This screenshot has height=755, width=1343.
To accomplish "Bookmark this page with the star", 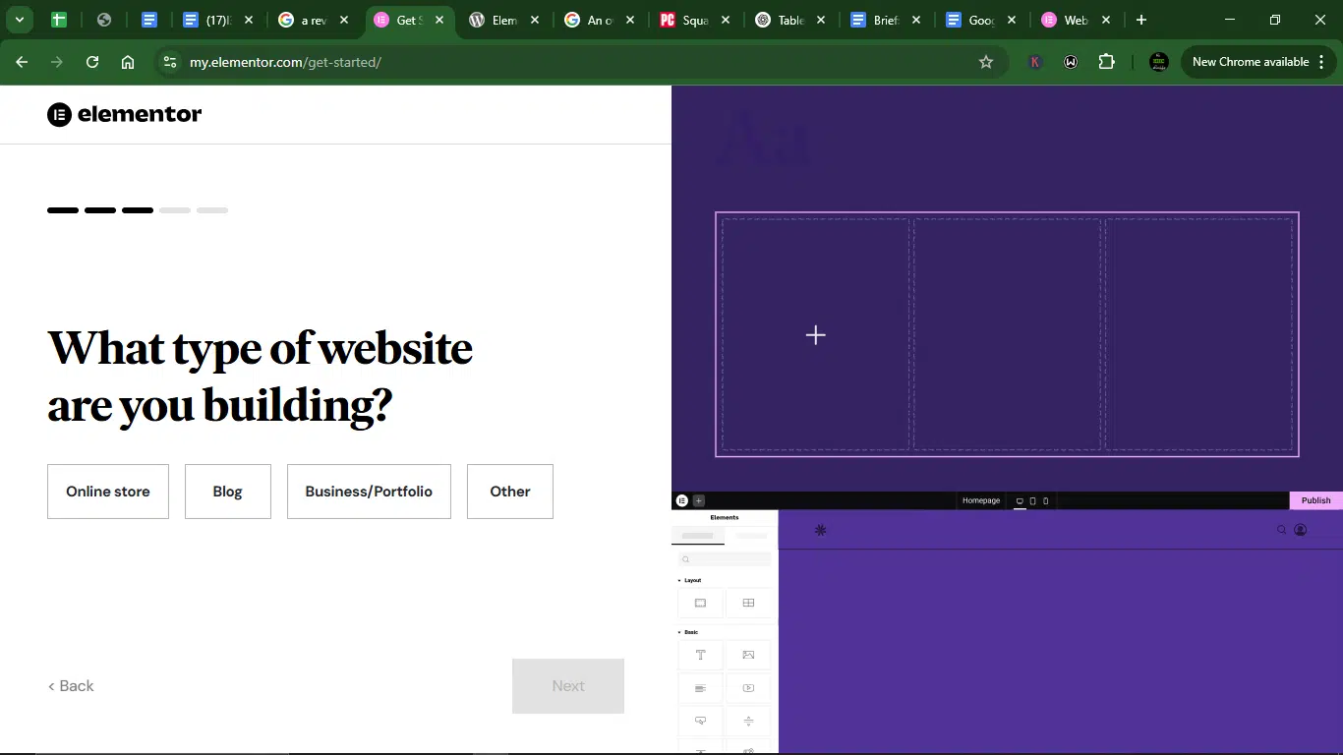I will [986, 62].
